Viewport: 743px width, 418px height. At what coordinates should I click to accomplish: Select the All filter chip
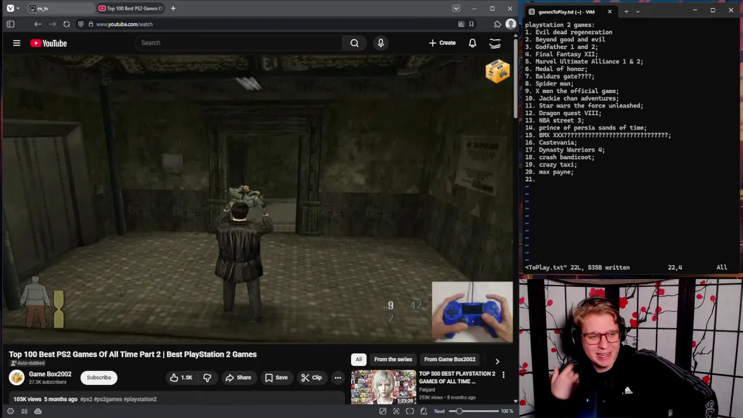[x=359, y=359]
